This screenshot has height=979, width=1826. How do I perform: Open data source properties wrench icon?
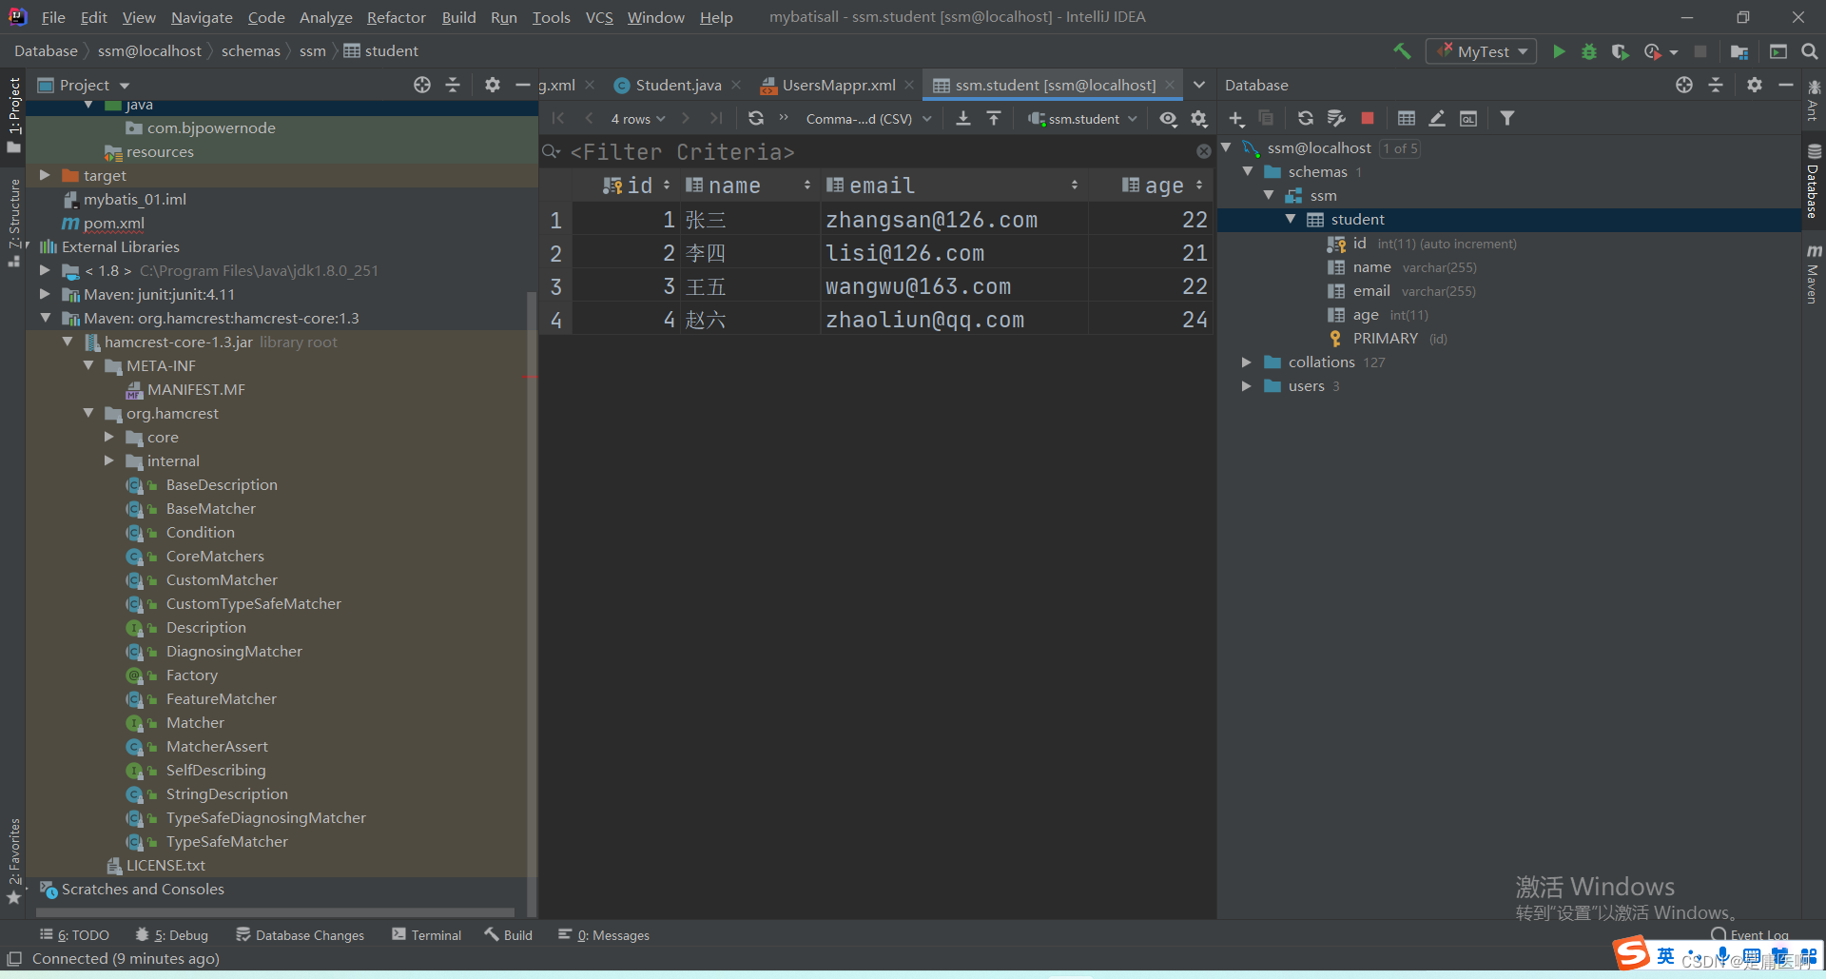point(1336,118)
